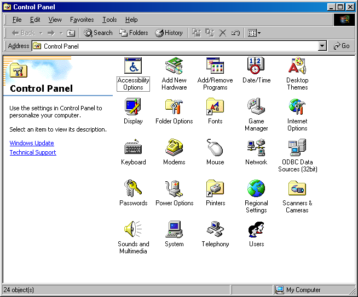Image resolution: width=358 pixels, height=297 pixels.
Task: Open Add New Hardware icon
Action: (174, 66)
